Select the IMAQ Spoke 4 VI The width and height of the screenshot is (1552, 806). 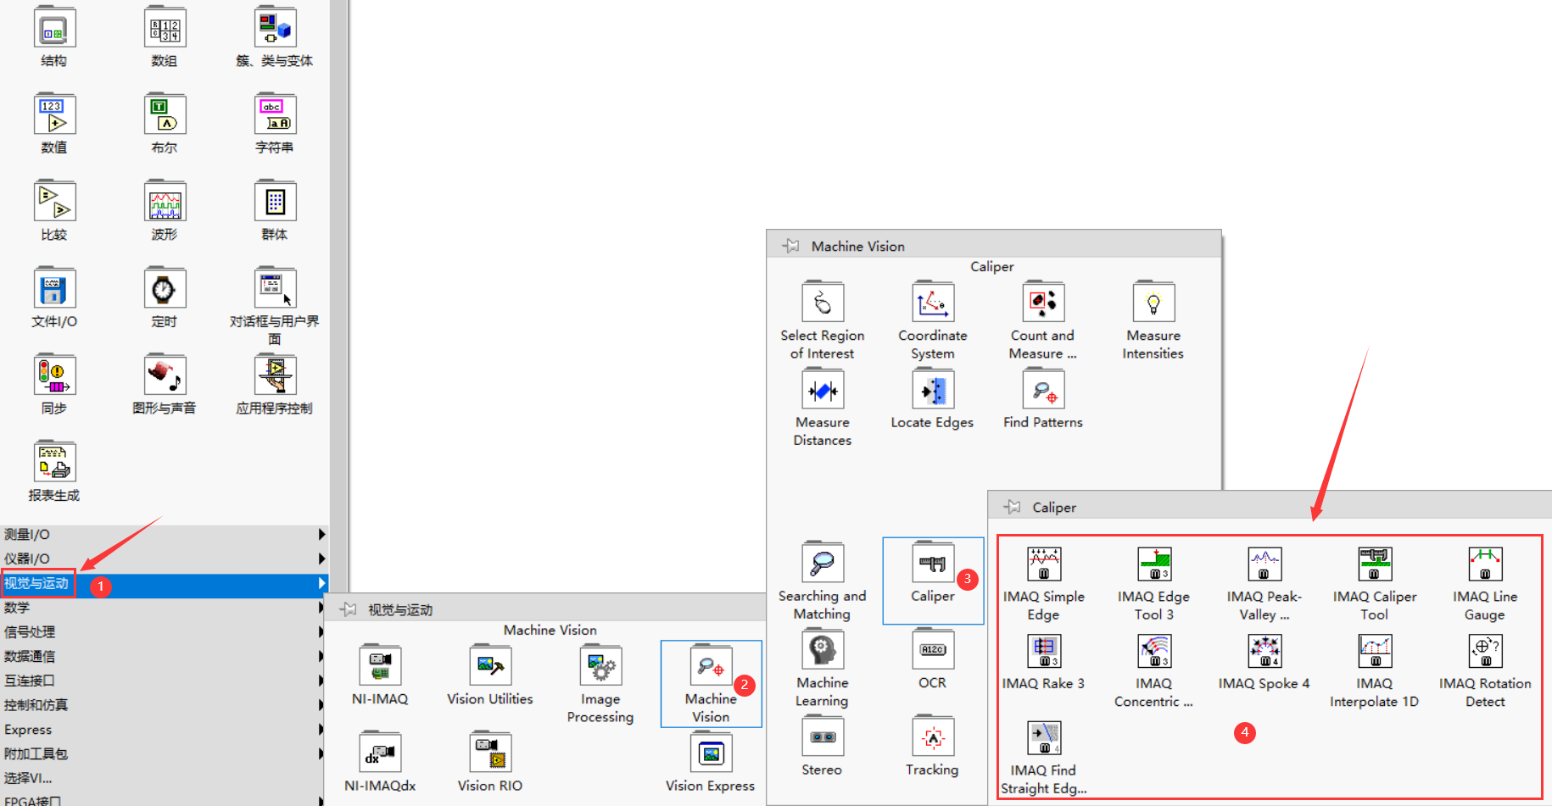pos(1264,651)
